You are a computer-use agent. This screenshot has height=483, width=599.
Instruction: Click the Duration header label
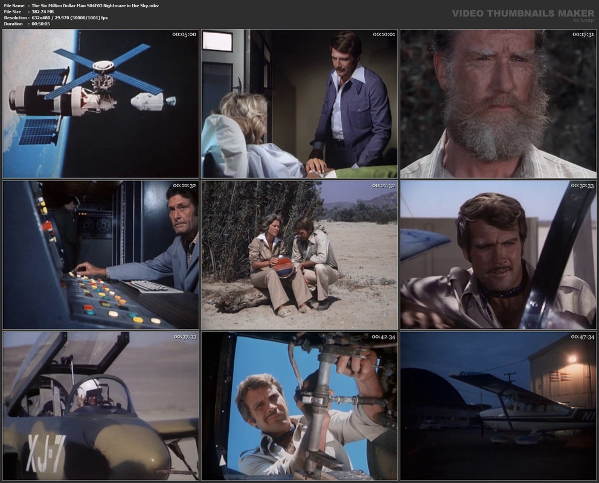(x=13, y=24)
